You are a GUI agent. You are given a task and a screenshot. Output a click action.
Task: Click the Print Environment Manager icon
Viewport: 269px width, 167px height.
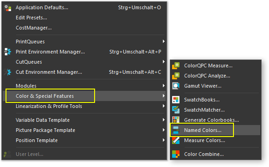pyautogui.click(x=7, y=52)
